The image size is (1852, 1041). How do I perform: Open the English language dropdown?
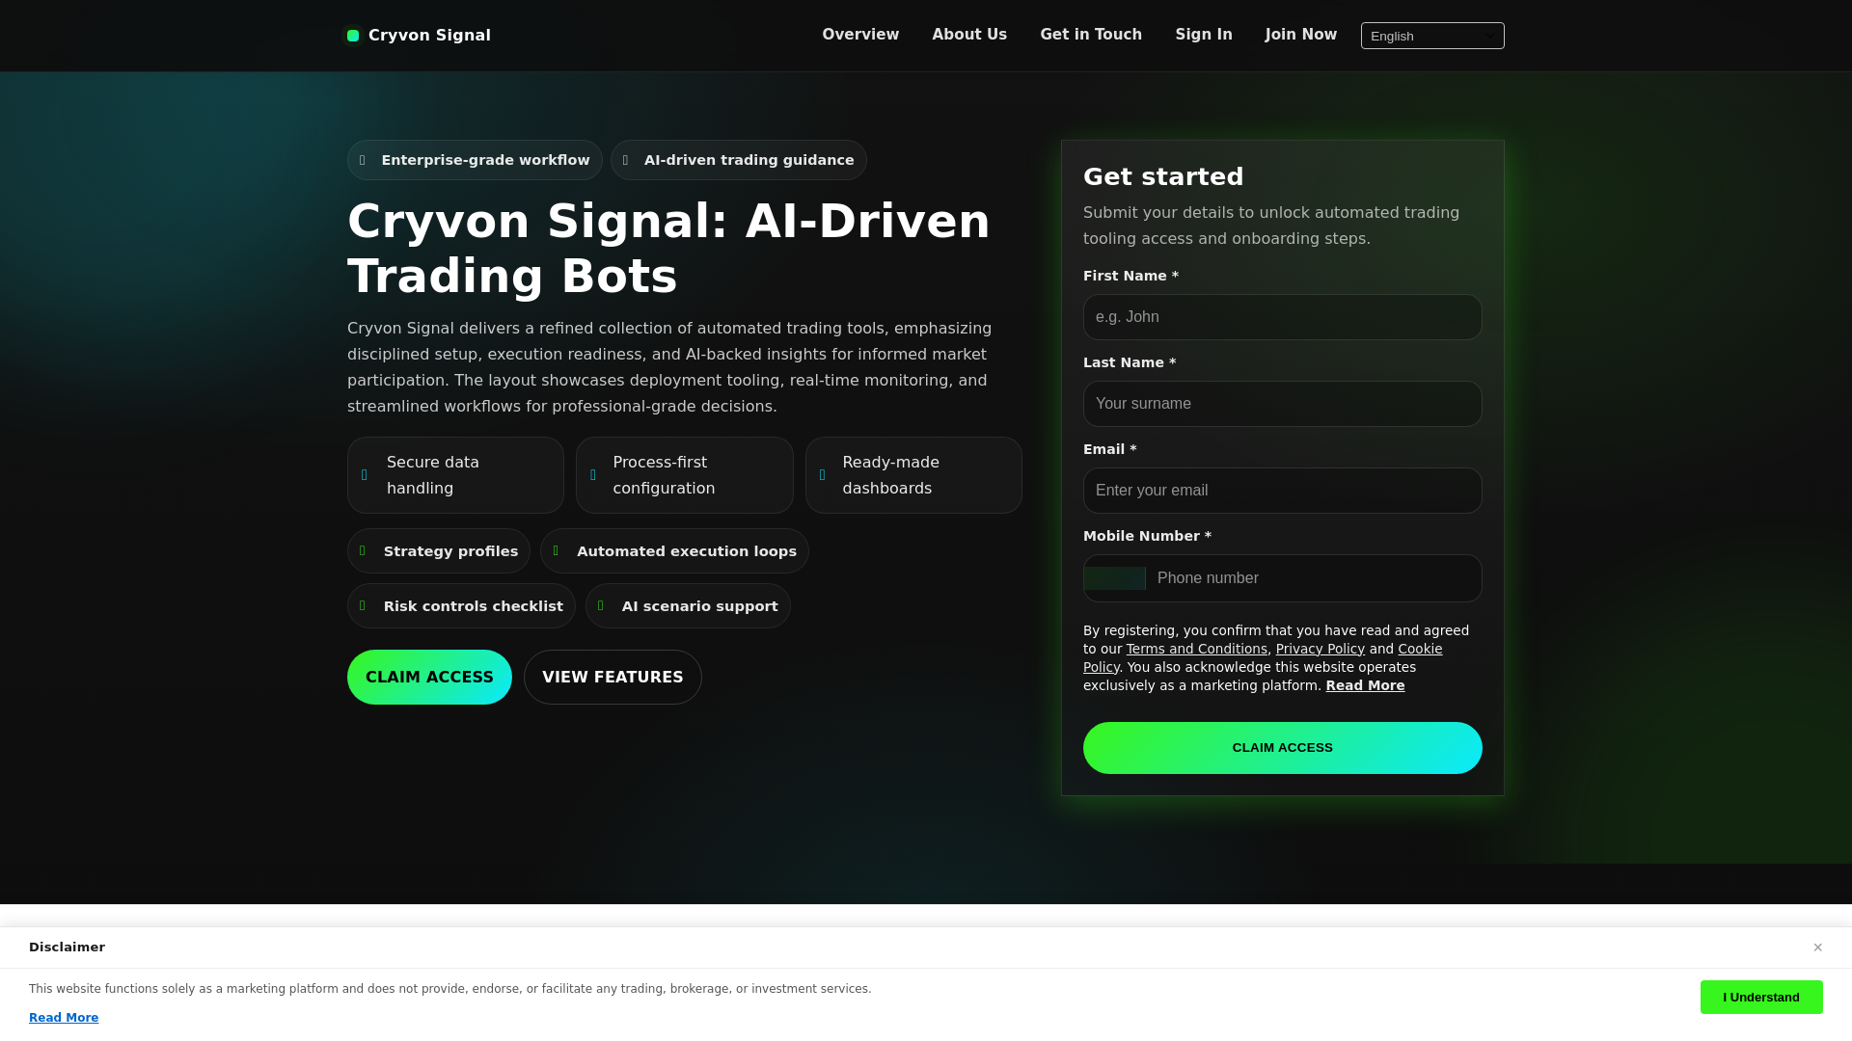1432,36
